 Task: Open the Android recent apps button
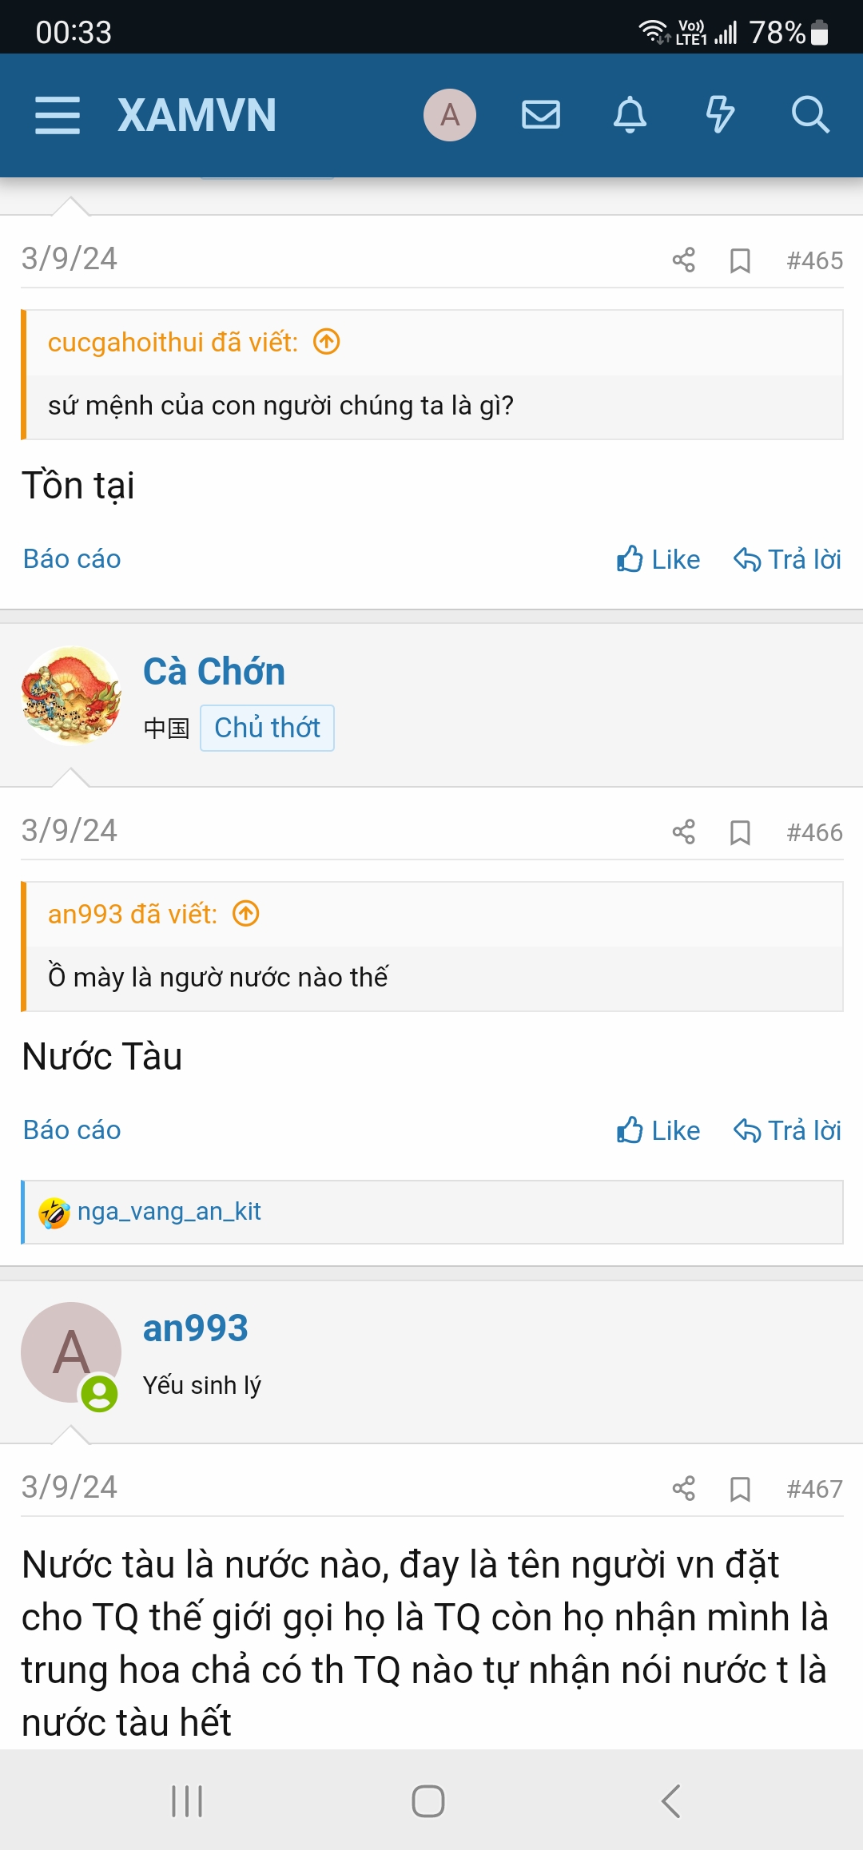pos(187,1801)
